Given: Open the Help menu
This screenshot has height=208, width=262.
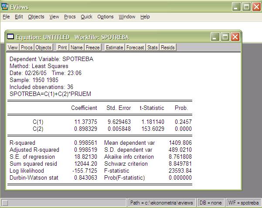Looking at the screenshot, I should 145,17.
